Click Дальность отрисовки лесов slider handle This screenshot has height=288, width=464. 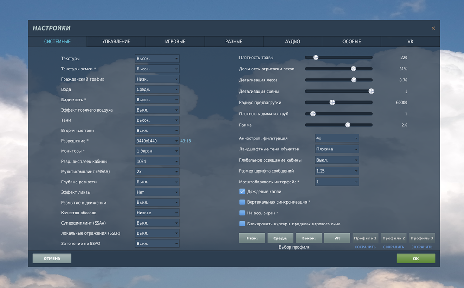353,69
